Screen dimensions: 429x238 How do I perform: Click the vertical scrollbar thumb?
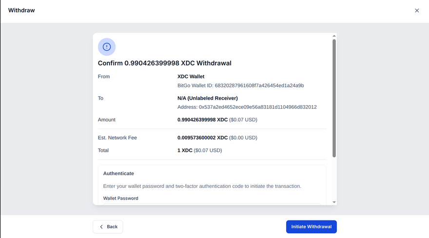click(x=334, y=97)
